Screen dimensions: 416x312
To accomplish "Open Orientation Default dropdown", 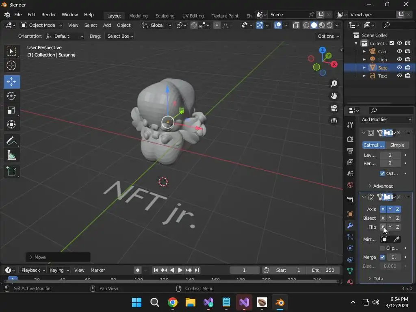I will pyautogui.click(x=64, y=36).
